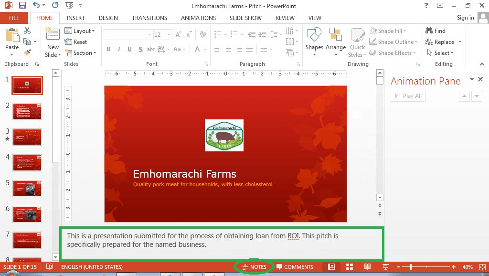Click the Redo/Repeat icon in the title bar
489x276 pixels.
(x=55, y=5)
